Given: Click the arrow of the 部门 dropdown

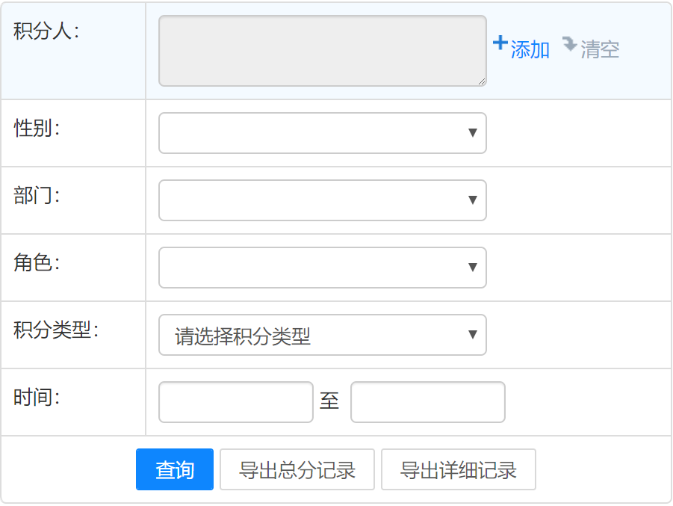Looking at the screenshot, I should click(x=472, y=200).
